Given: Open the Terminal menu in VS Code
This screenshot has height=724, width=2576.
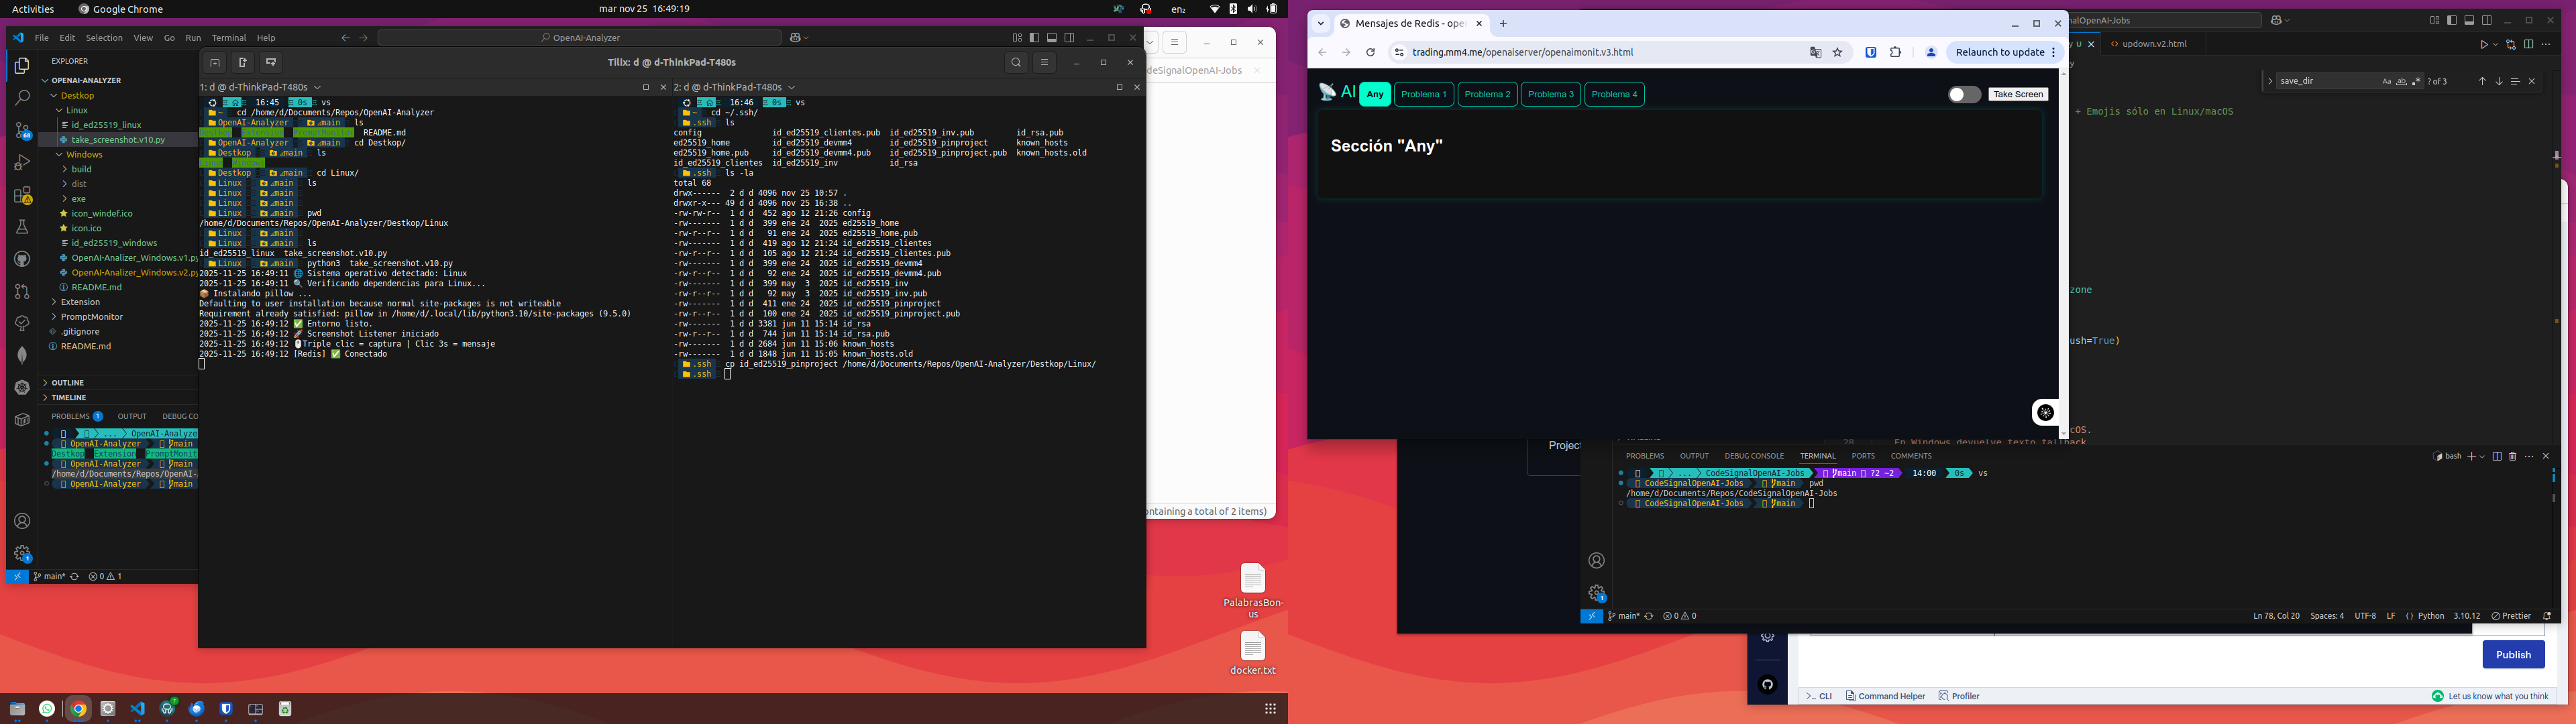Looking at the screenshot, I should click(x=228, y=38).
